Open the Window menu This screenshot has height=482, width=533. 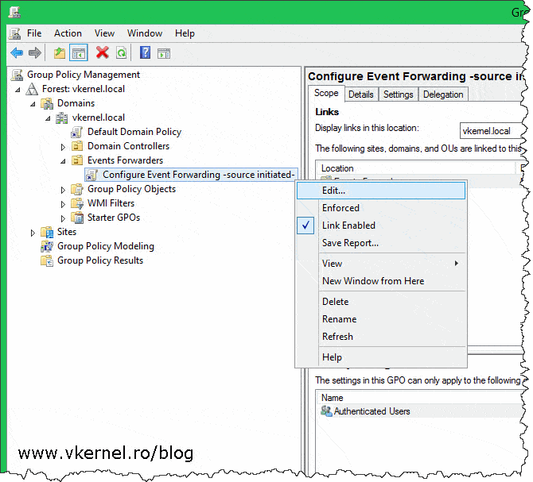click(x=145, y=33)
